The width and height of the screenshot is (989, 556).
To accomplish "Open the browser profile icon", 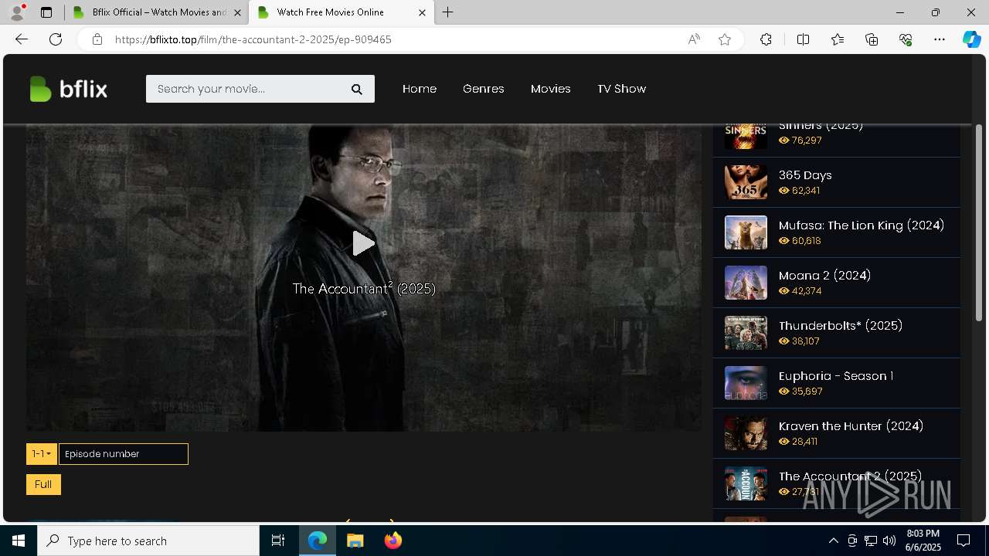I will [x=16, y=12].
